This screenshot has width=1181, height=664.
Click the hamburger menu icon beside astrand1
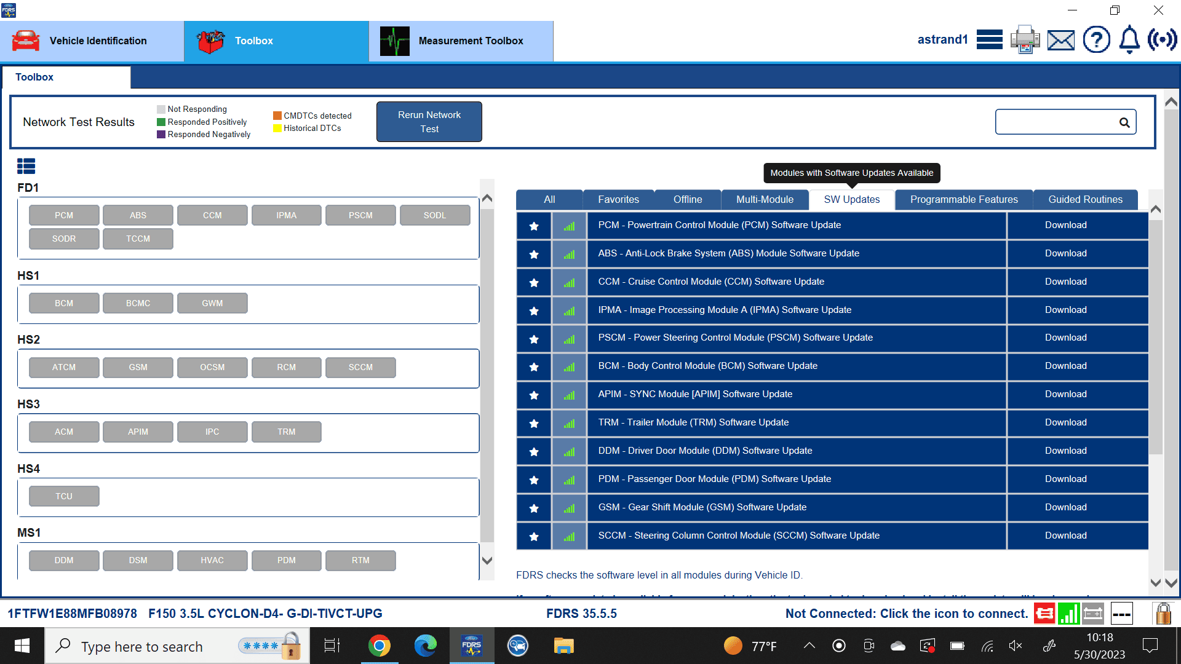989,40
